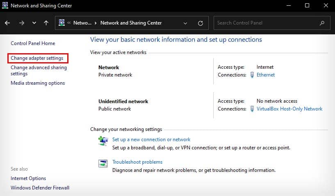Open Windows Defender Firewall
Viewport: 335px width, 196px height.
tap(40, 188)
